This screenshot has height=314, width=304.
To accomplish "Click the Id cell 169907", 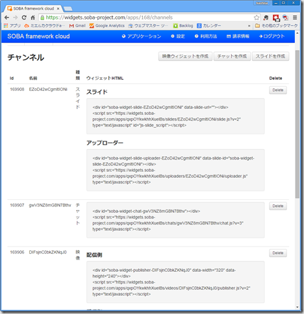I will click(17, 205).
